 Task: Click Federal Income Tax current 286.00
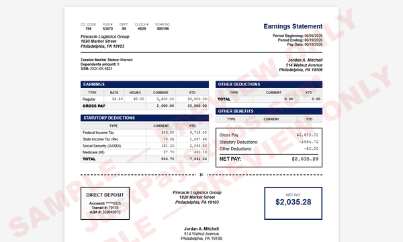[x=167, y=132]
